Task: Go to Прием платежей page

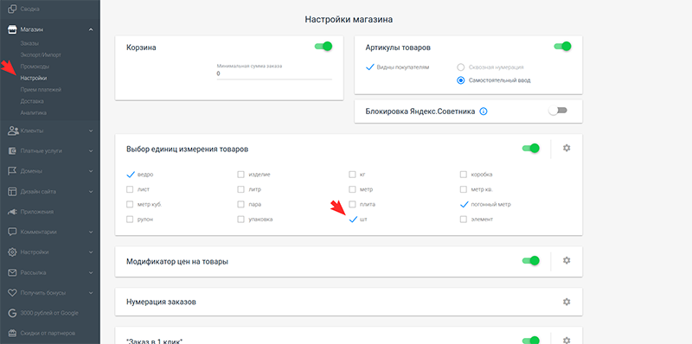Action: 41,90
